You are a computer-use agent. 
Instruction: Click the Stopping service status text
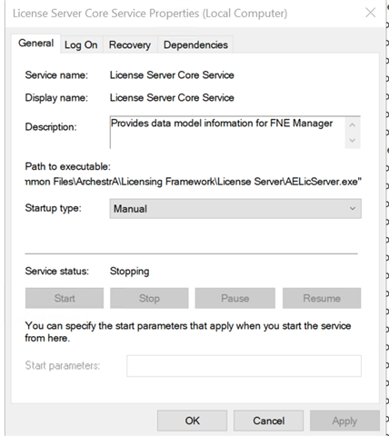pyautogui.click(x=129, y=272)
